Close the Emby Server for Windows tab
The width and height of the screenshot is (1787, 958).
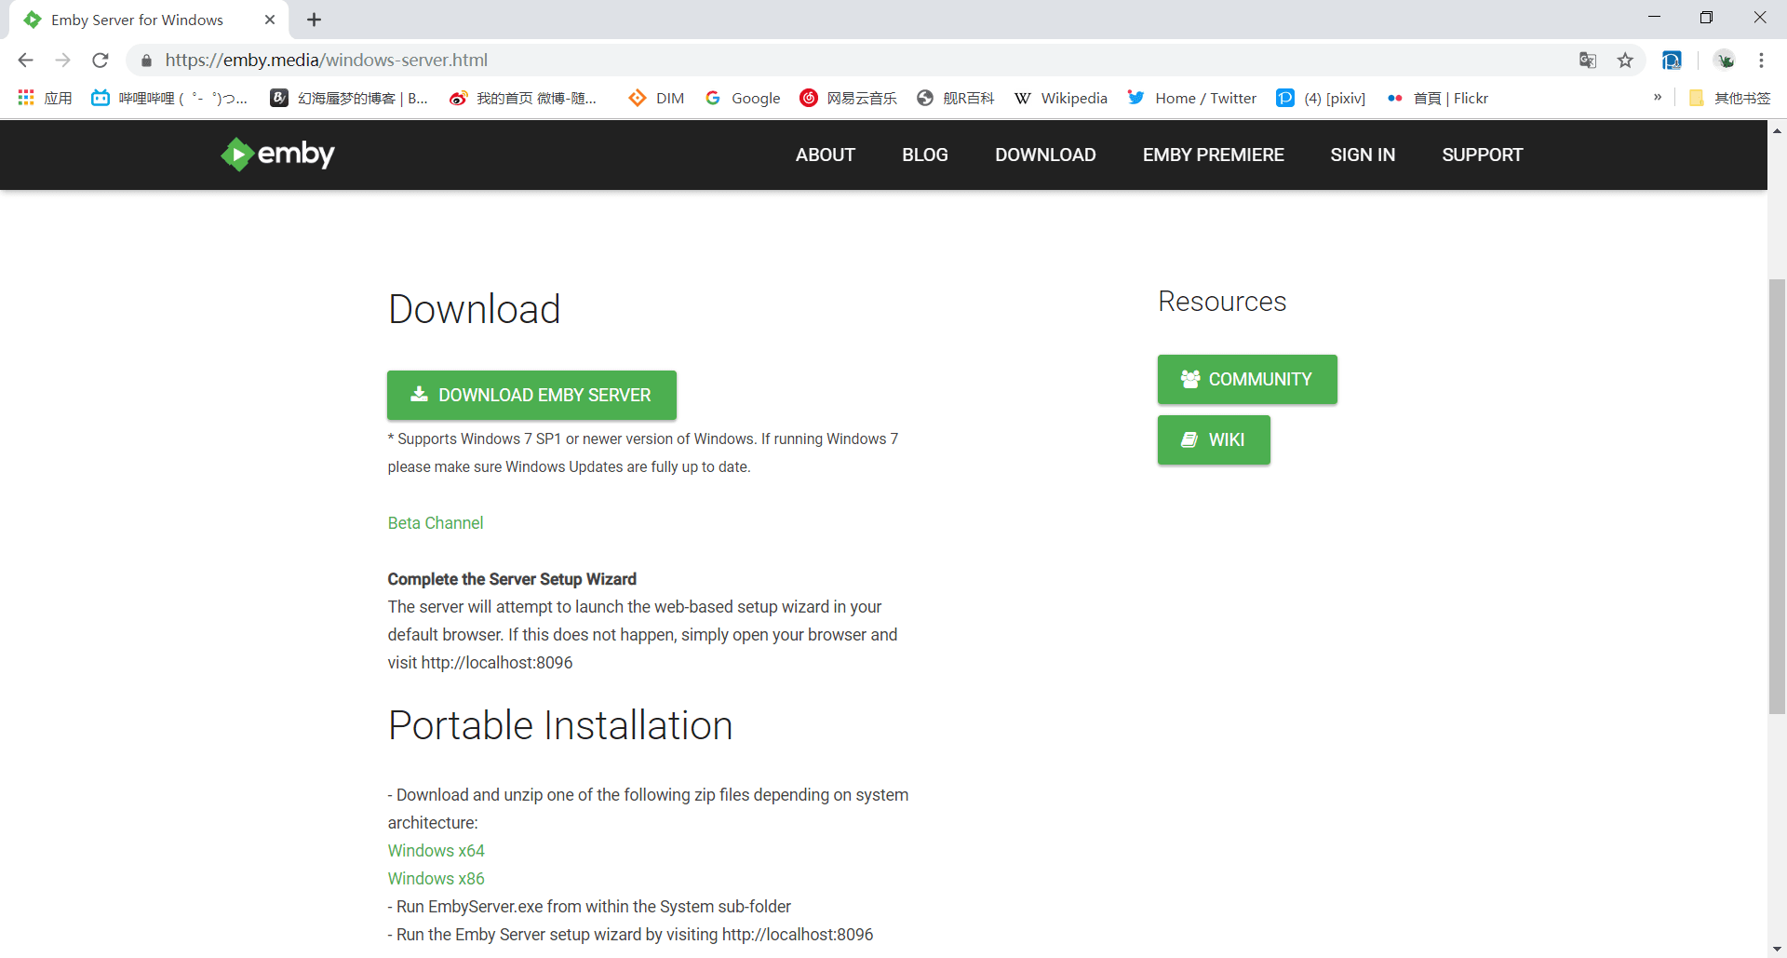[x=270, y=20]
